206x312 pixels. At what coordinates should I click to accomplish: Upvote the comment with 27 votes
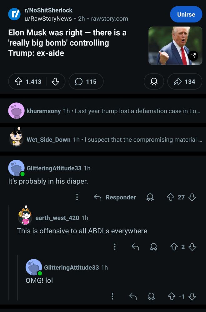tap(170, 197)
